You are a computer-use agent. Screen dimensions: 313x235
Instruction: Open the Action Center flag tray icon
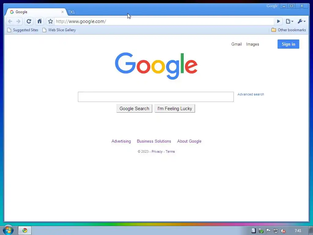coord(268,231)
